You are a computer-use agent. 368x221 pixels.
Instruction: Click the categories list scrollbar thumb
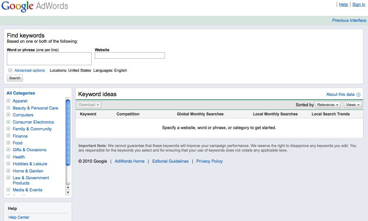tap(68, 132)
